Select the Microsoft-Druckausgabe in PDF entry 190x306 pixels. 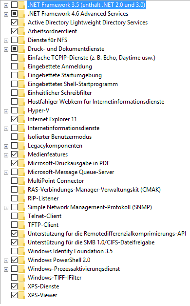point(69,163)
